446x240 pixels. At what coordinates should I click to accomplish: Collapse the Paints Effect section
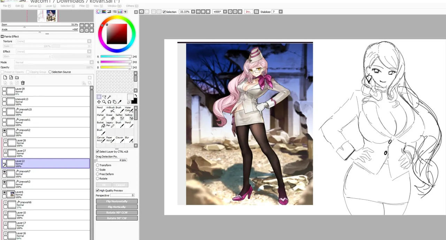click(x=2, y=37)
